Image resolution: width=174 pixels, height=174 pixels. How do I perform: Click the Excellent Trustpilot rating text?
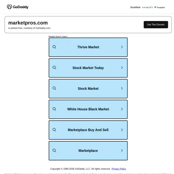click(x=135, y=7)
